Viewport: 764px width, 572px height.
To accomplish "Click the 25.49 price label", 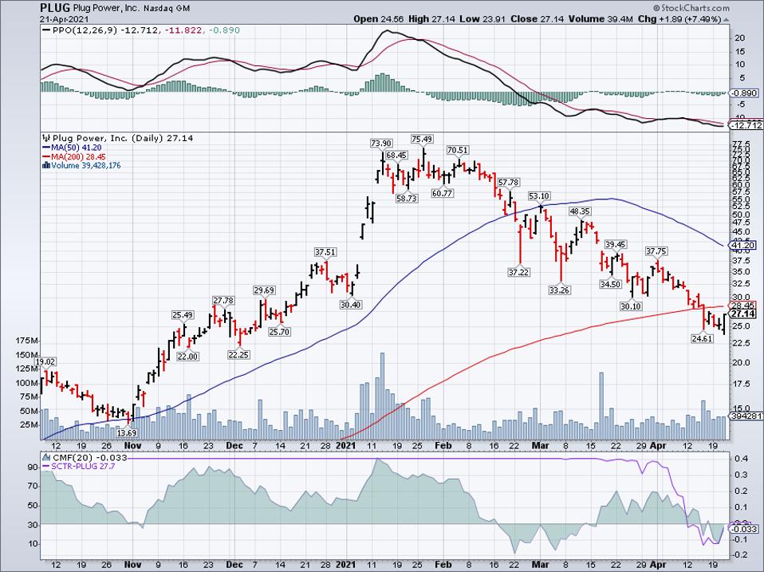I will pos(183,315).
